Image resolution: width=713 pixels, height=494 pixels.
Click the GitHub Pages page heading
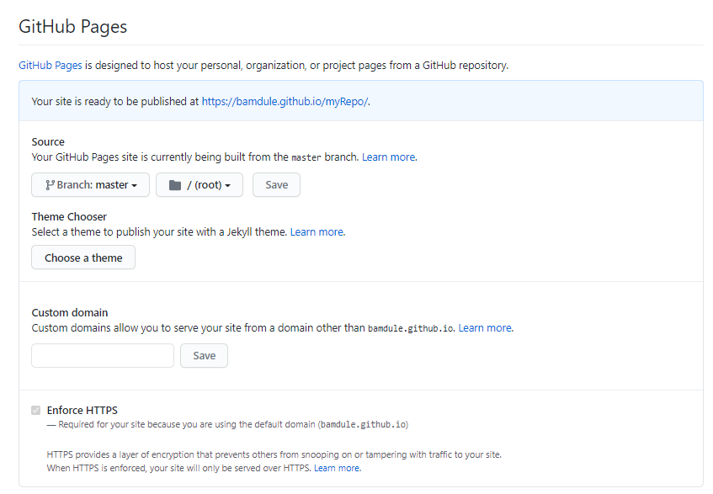tap(72, 26)
